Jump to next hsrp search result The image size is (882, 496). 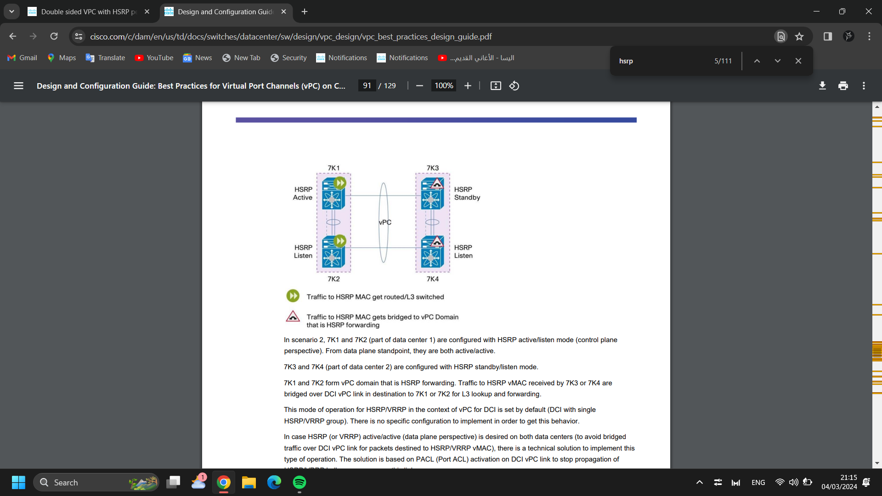(x=777, y=60)
